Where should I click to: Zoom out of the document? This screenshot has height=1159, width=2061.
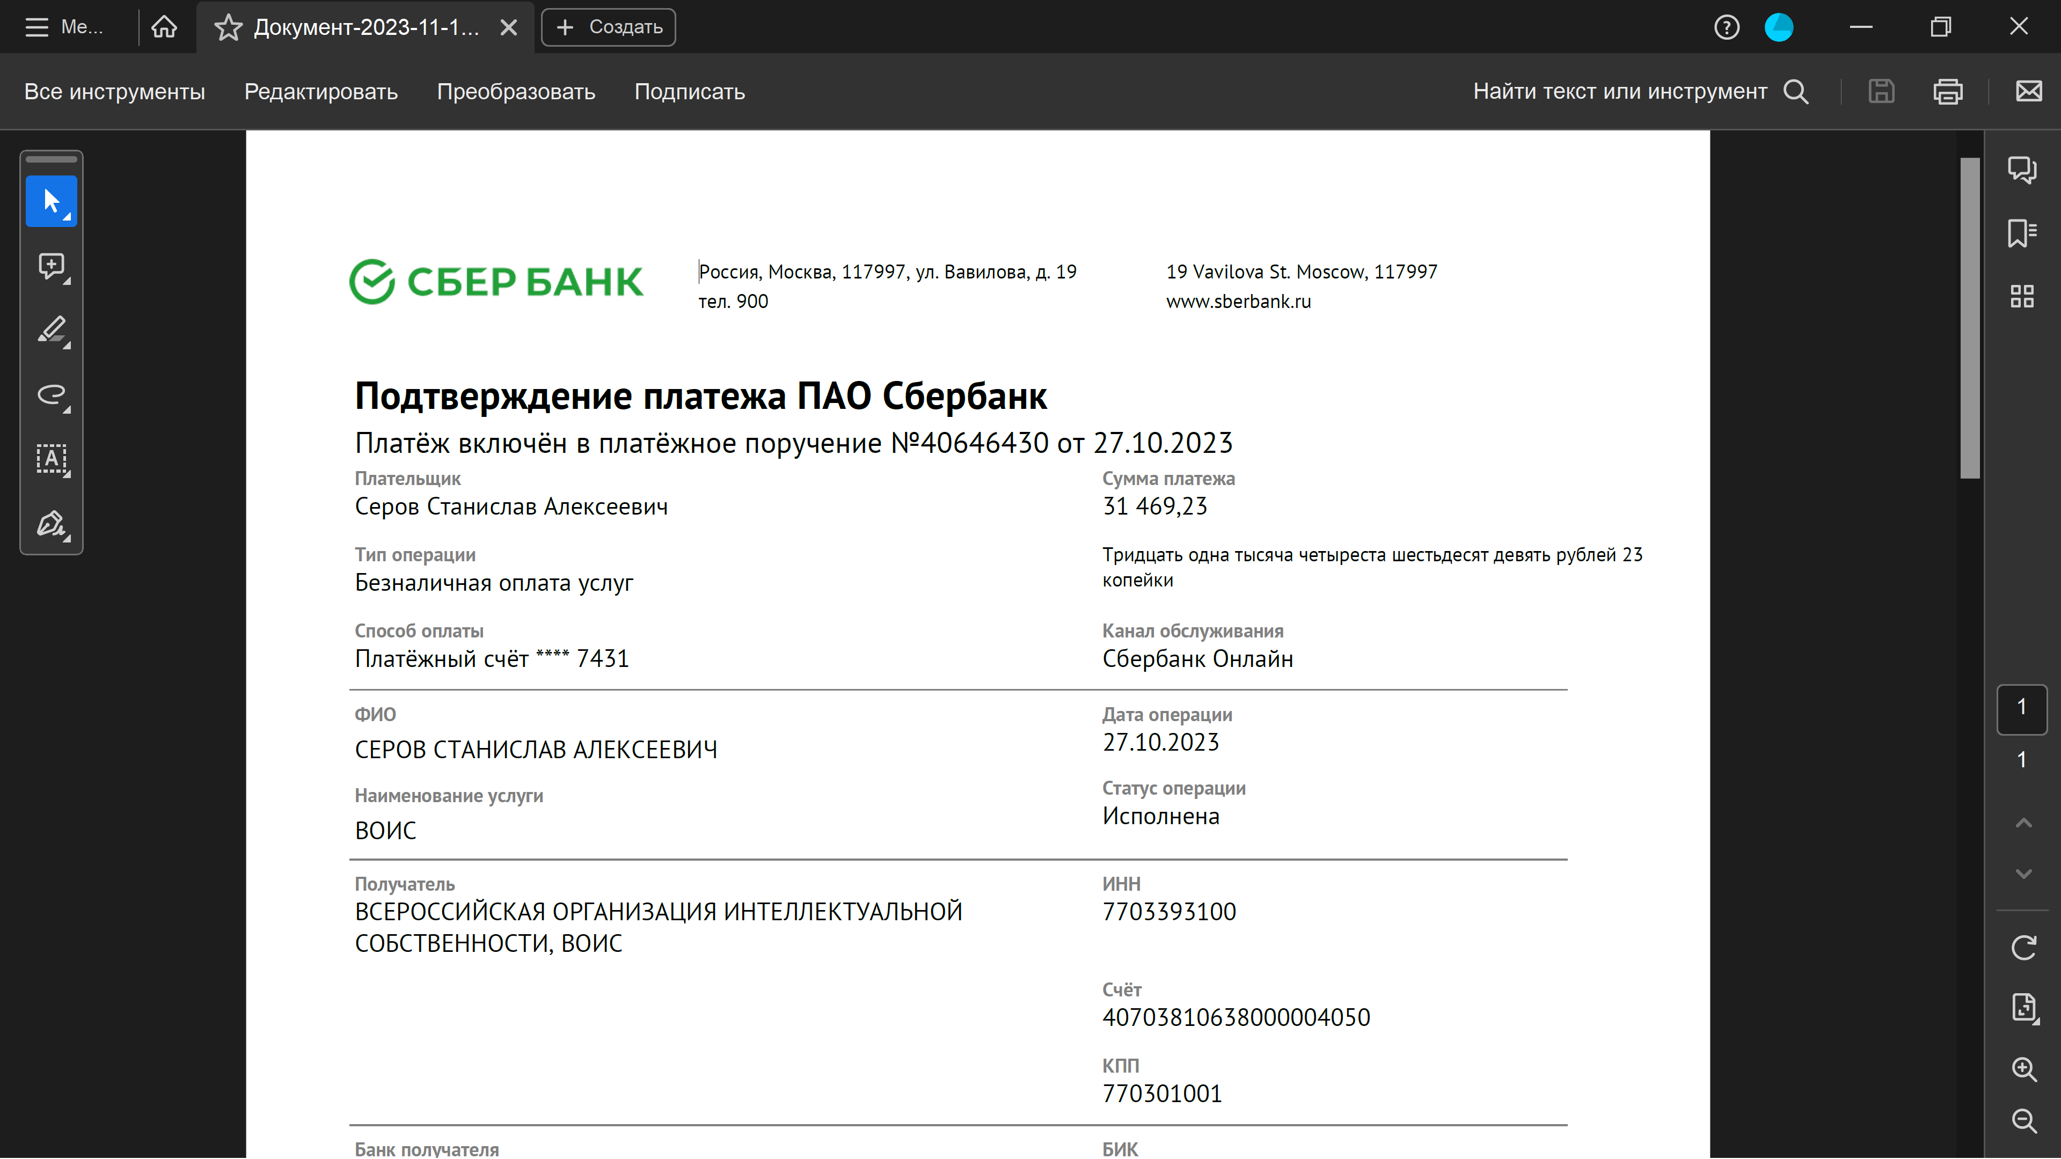click(x=2023, y=1120)
